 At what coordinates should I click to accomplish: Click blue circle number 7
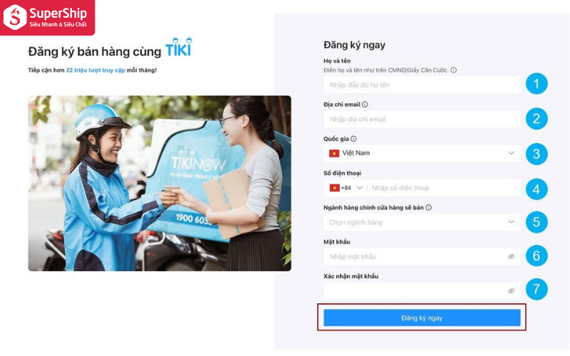[x=537, y=289]
